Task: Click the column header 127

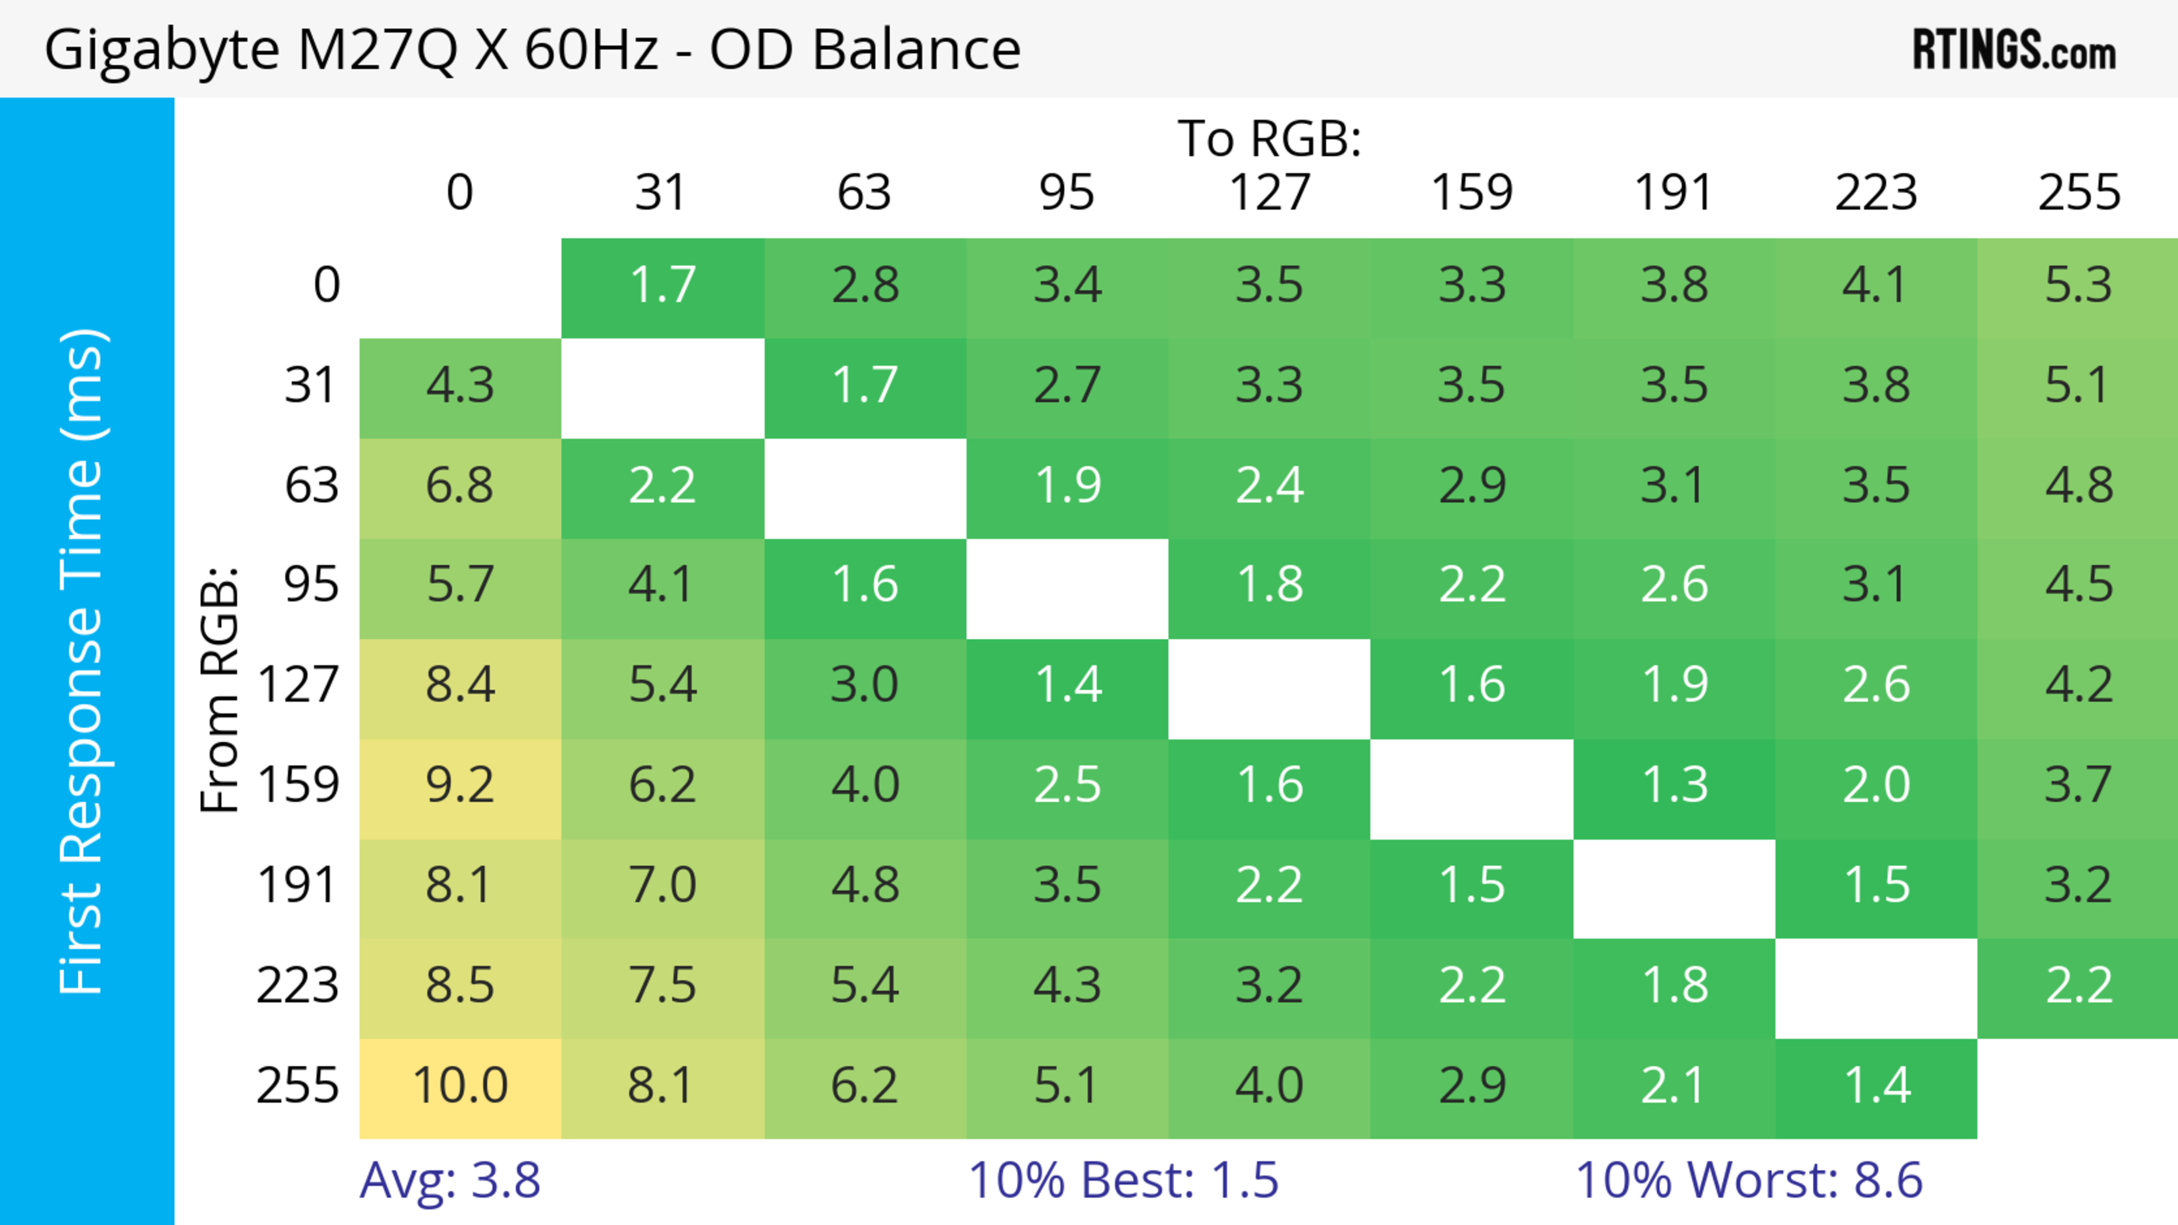Action: (x=1269, y=193)
